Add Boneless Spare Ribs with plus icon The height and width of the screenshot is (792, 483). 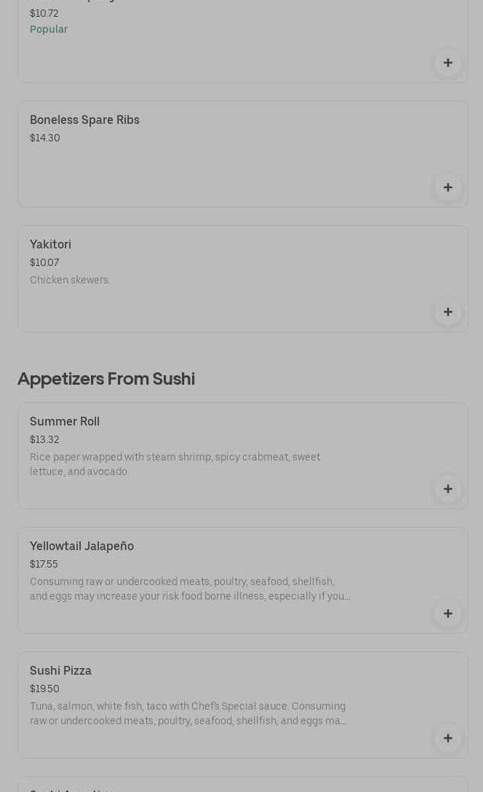(447, 187)
